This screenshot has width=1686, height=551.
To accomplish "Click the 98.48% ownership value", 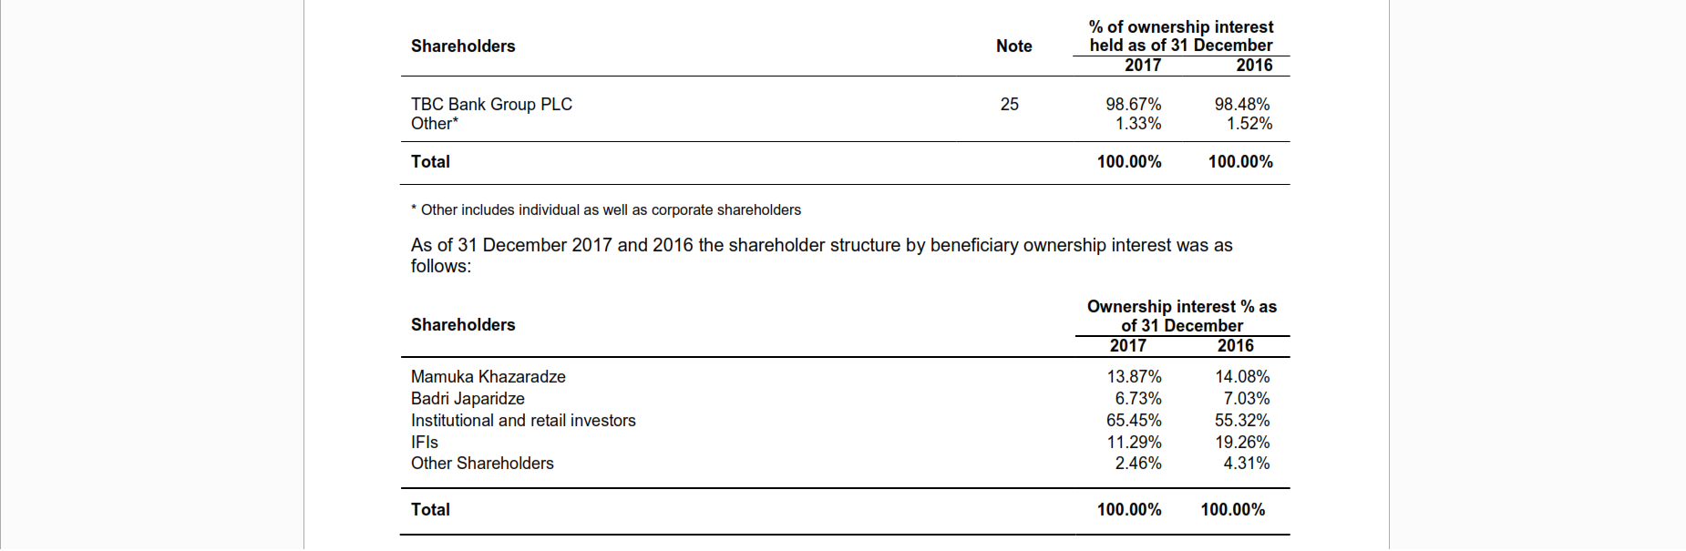I will click(x=1241, y=105).
